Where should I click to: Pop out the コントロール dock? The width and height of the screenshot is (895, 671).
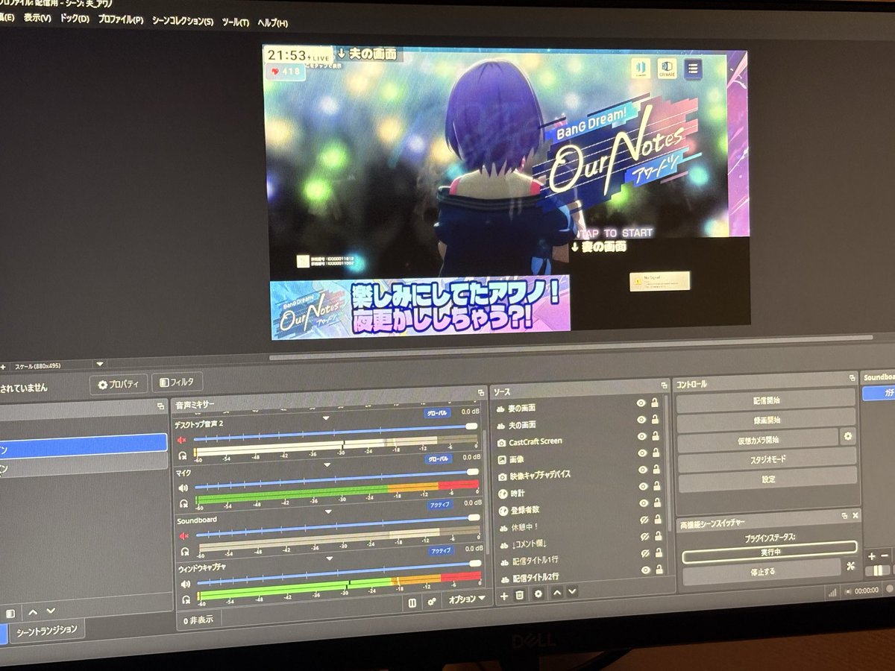tap(852, 379)
